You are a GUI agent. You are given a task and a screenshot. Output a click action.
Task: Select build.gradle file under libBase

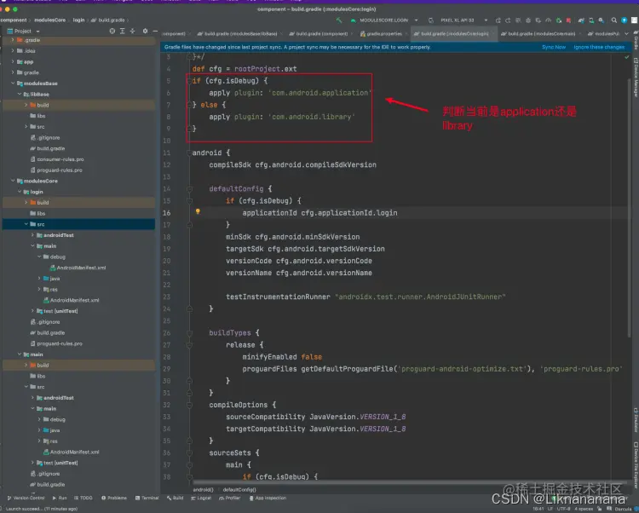[47, 148]
